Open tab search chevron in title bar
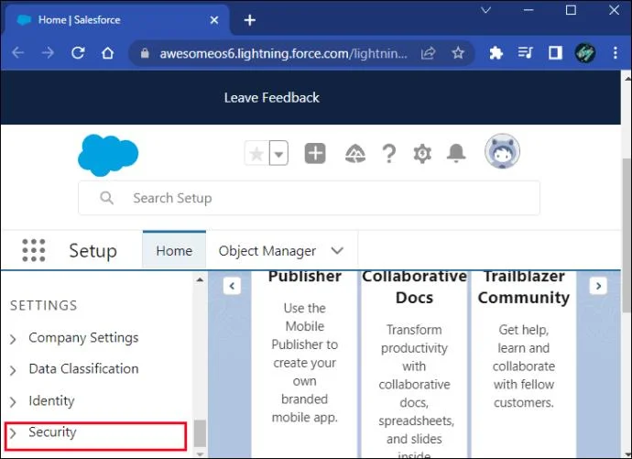632x459 pixels. [x=485, y=10]
